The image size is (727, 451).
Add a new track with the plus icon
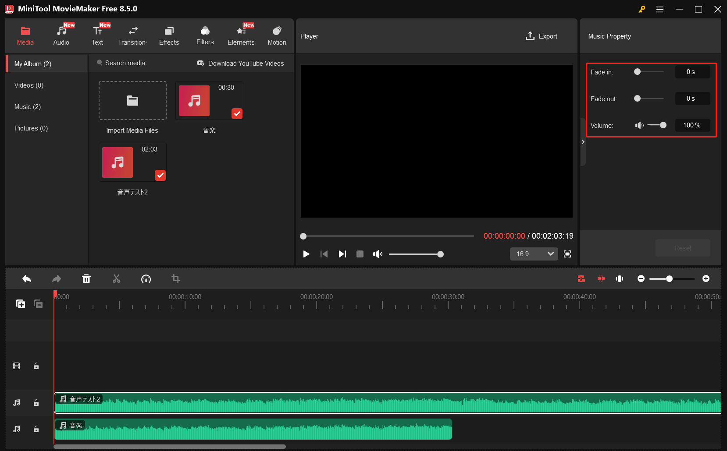(21, 303)
